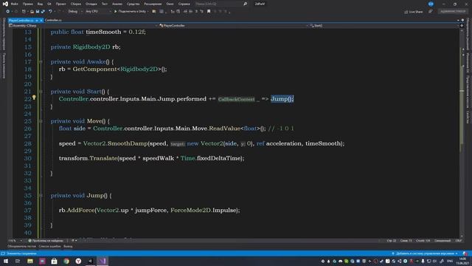
Task: Click the Rigidbody2D type on line 15
Action: coord(91,47)
